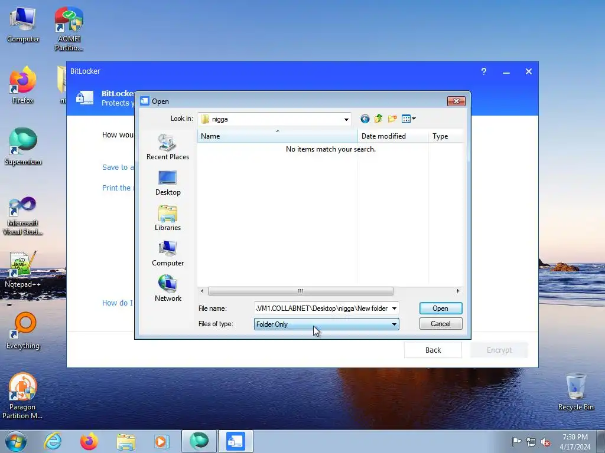Screen dimensions: 605x453
Task: Click the Open button
Action: tap(441, 308)
